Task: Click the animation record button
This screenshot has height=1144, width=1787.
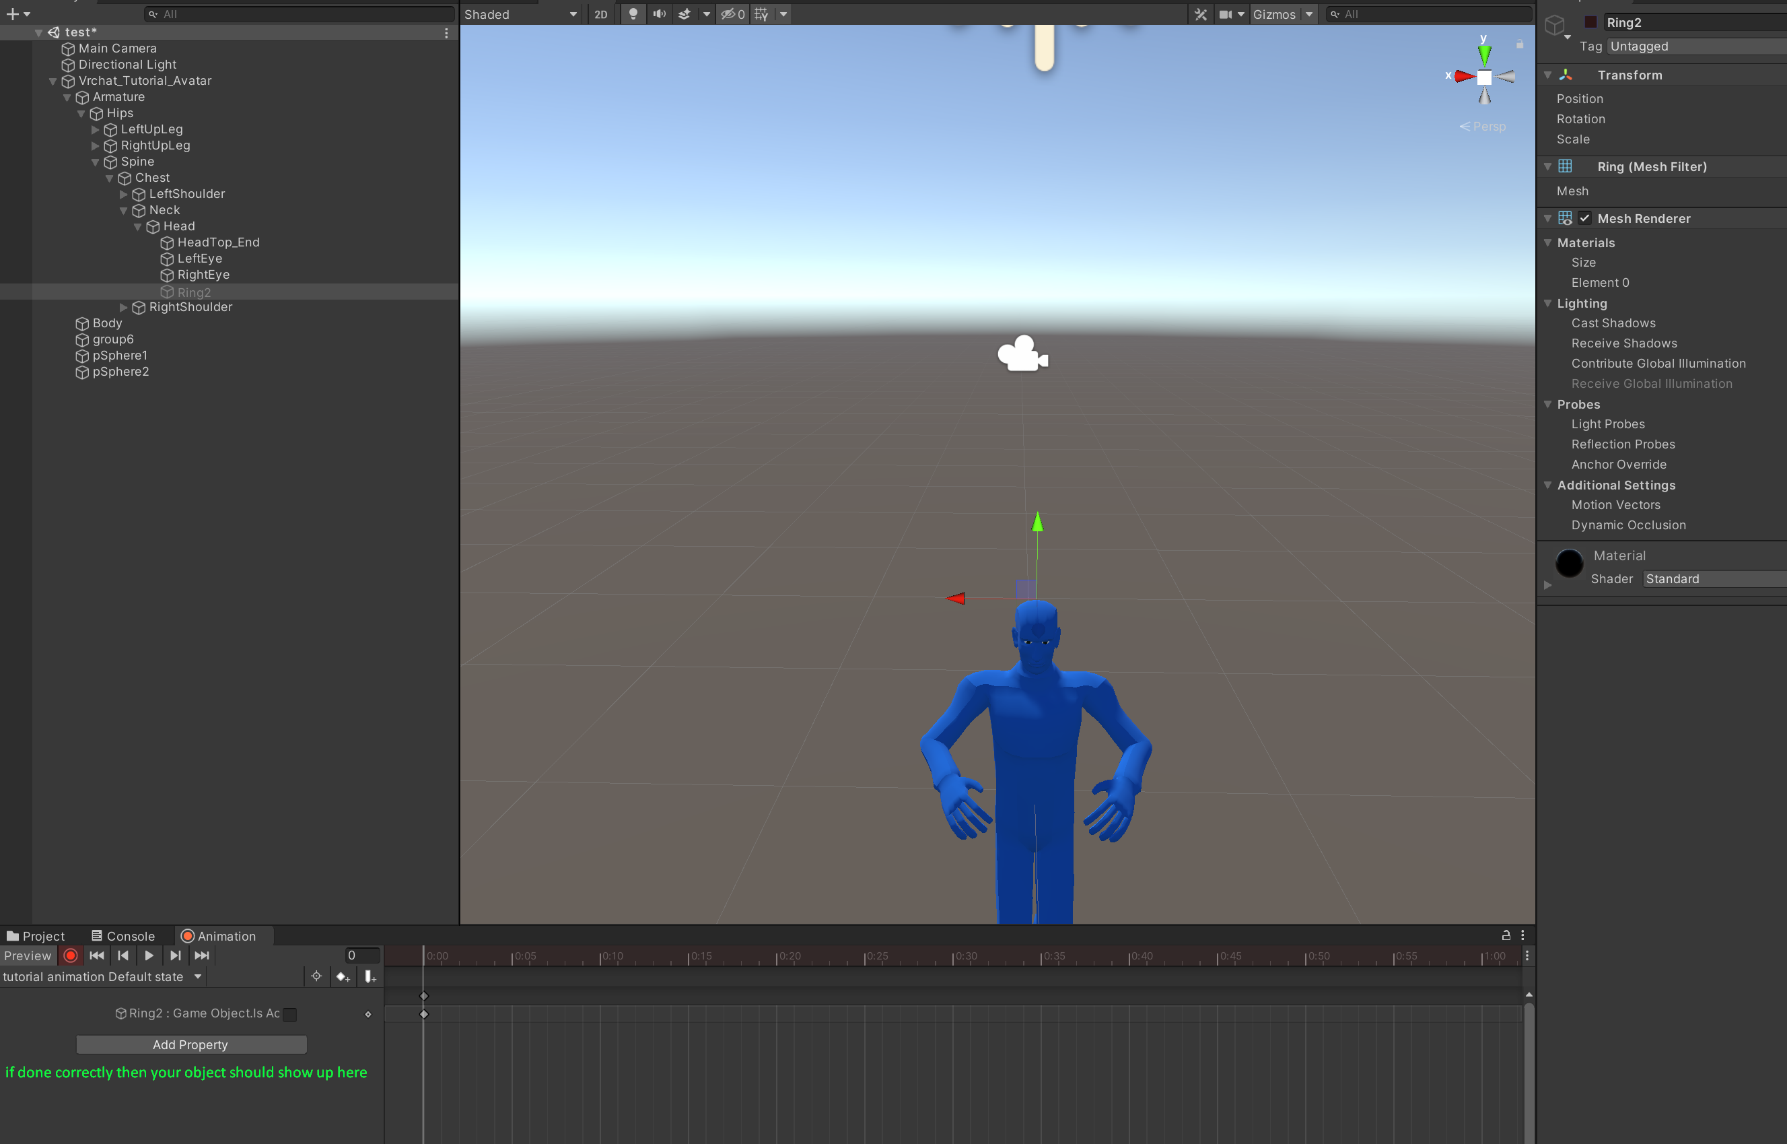Action: [x=71, y=956]
